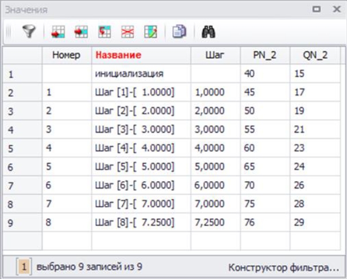Click the filter funnel icon in toolbar
The height and width of the screenshot is (279, 347).
click(29, 32)
